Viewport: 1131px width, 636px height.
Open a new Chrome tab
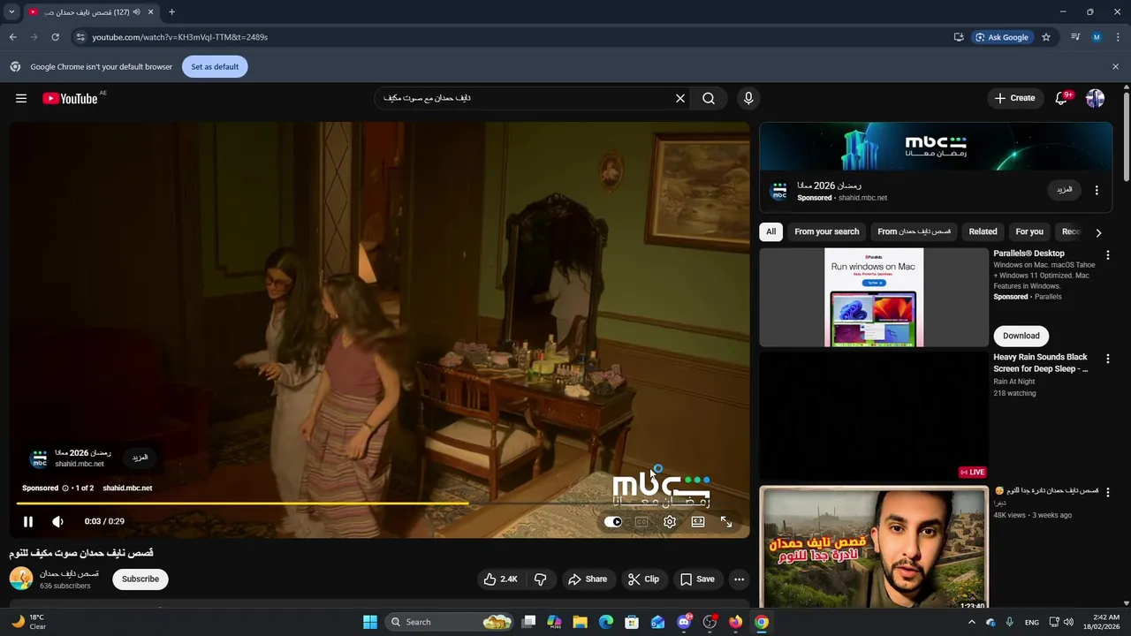pyautogui.click(x=171, y=11)
